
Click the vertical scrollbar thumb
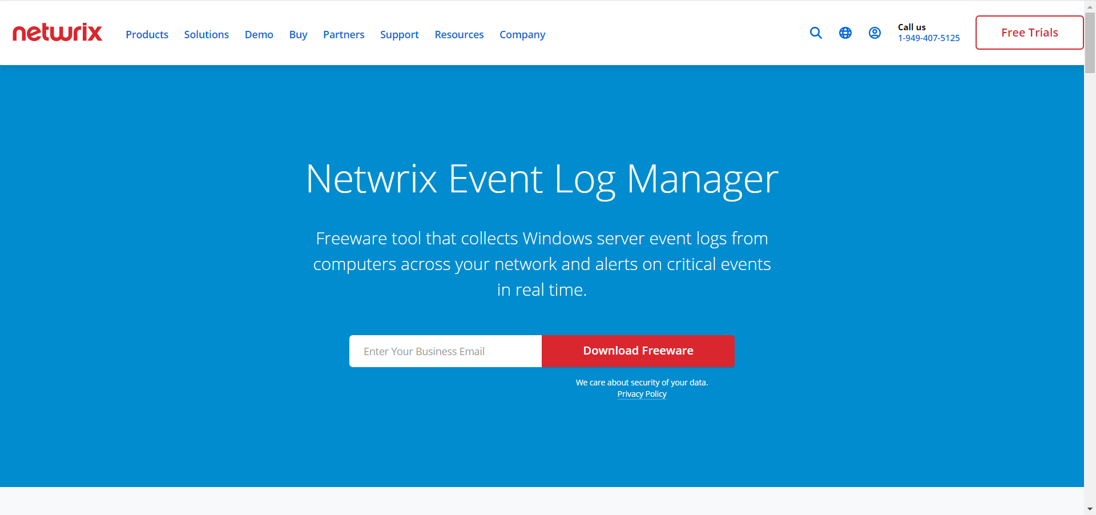click(x=1090, y=43)
